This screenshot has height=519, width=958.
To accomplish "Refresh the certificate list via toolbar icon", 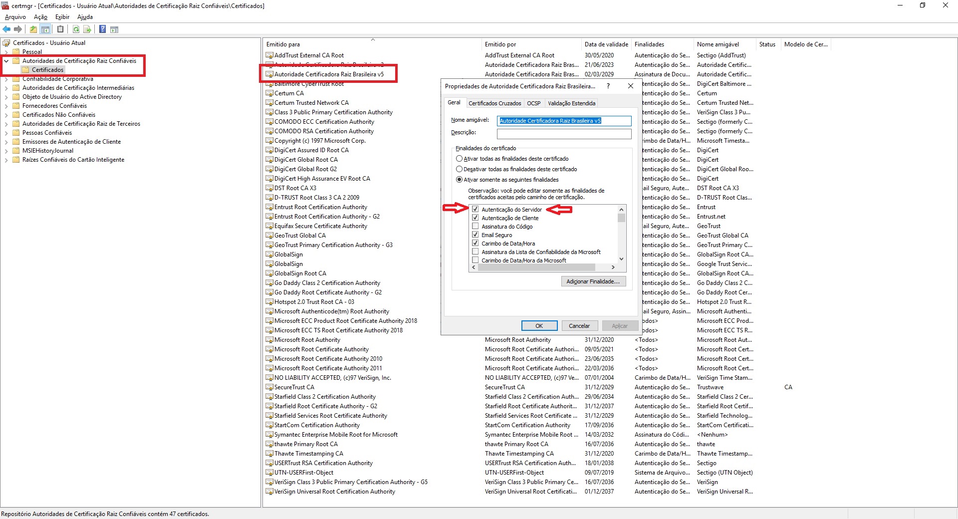I will point(76,29).
